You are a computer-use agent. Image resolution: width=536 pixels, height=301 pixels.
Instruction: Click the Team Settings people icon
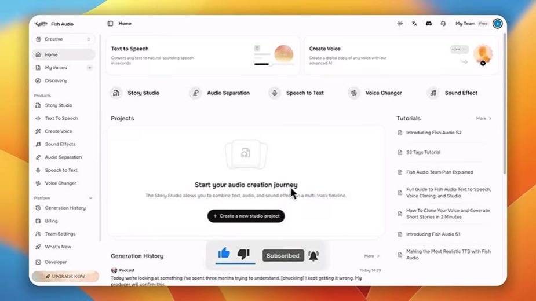click(38, 234)
